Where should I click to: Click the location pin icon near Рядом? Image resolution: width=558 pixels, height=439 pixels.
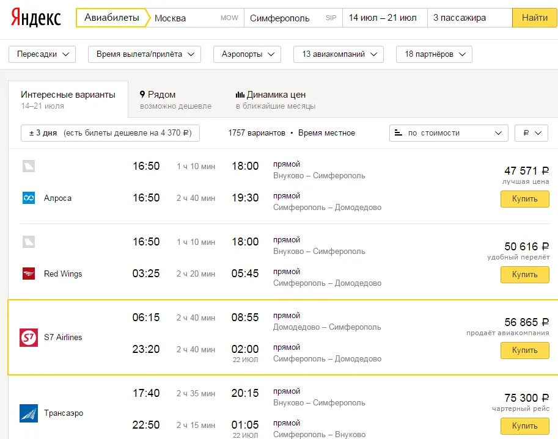pos(142,94)
